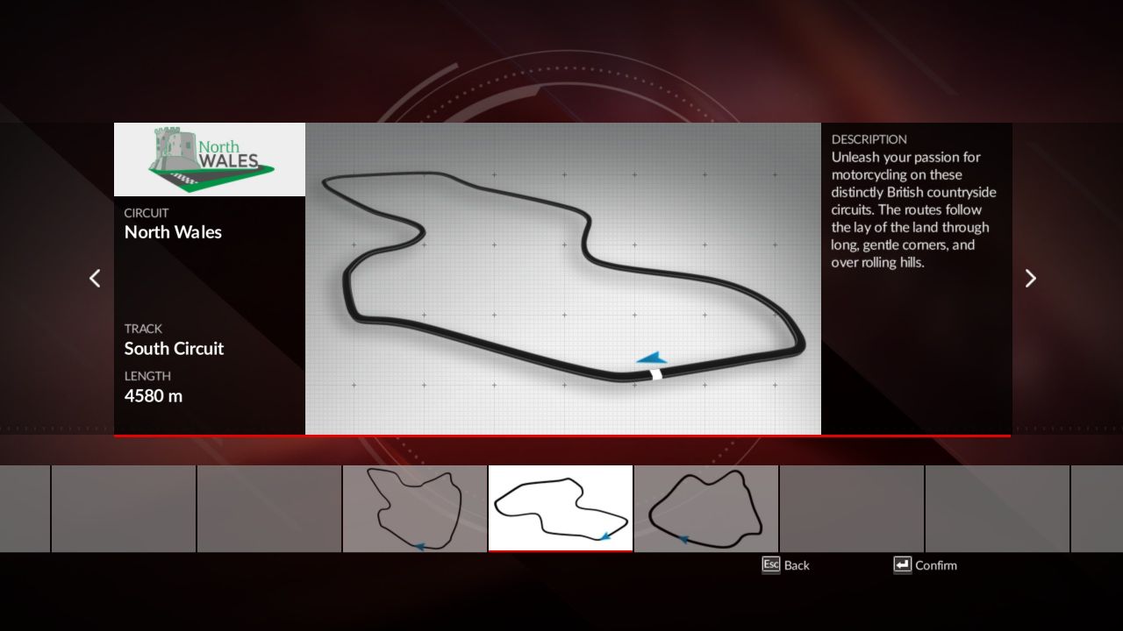Screen dimensions: 1123x631
Task: Click the empty slot immediately right of the track thumbnails
Action: point(852,508)
